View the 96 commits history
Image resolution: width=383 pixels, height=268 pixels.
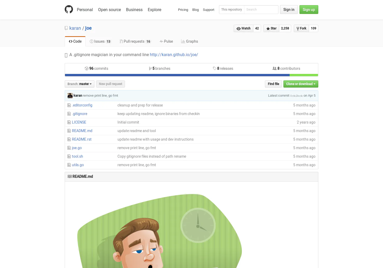pos(97,68)
